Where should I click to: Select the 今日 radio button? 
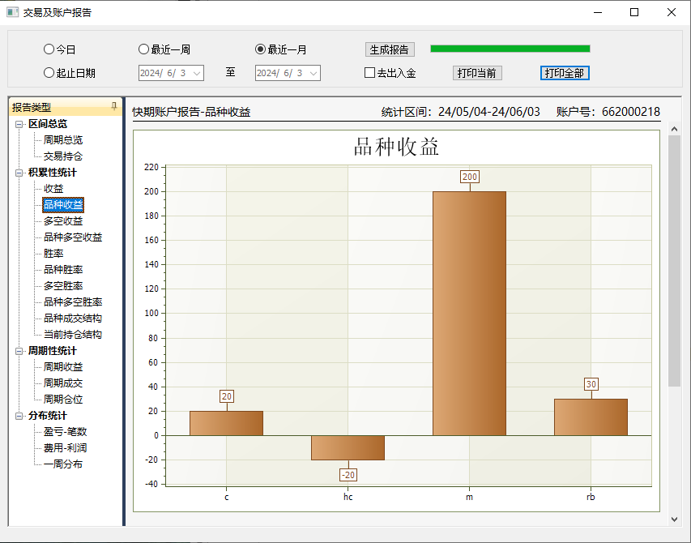(49, 49)
